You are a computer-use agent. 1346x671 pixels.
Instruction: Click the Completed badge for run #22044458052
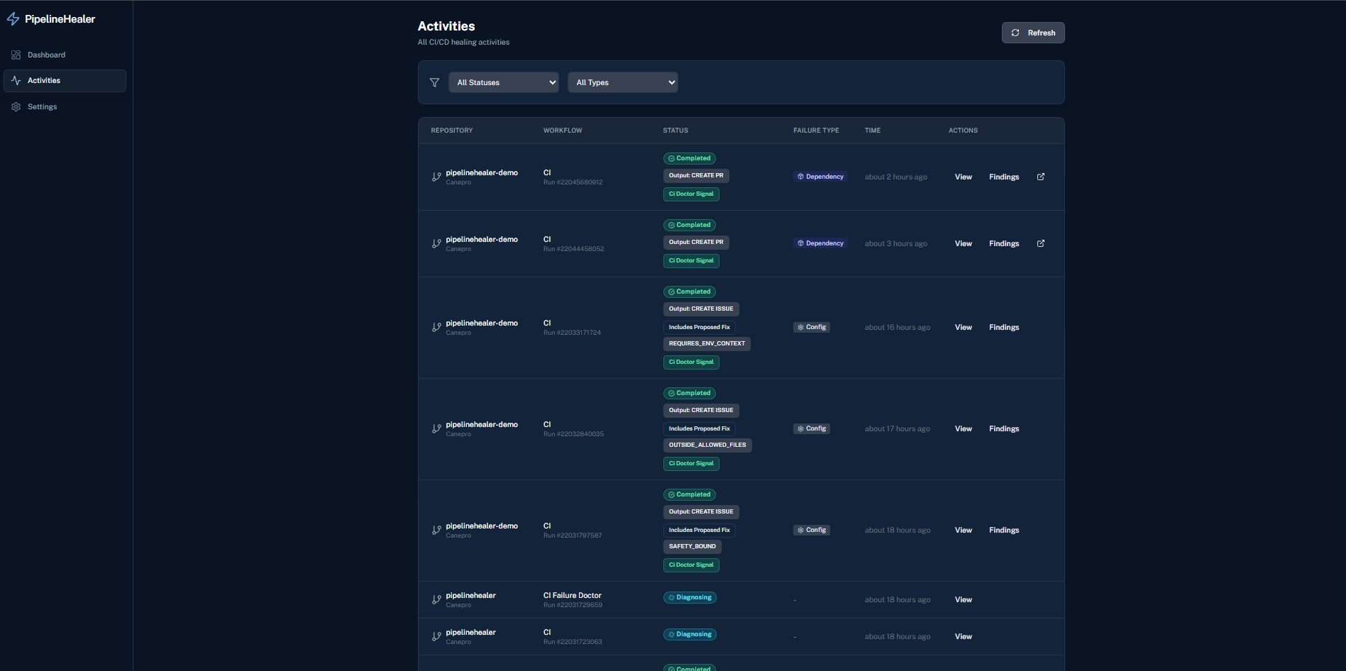coord(690,225)
